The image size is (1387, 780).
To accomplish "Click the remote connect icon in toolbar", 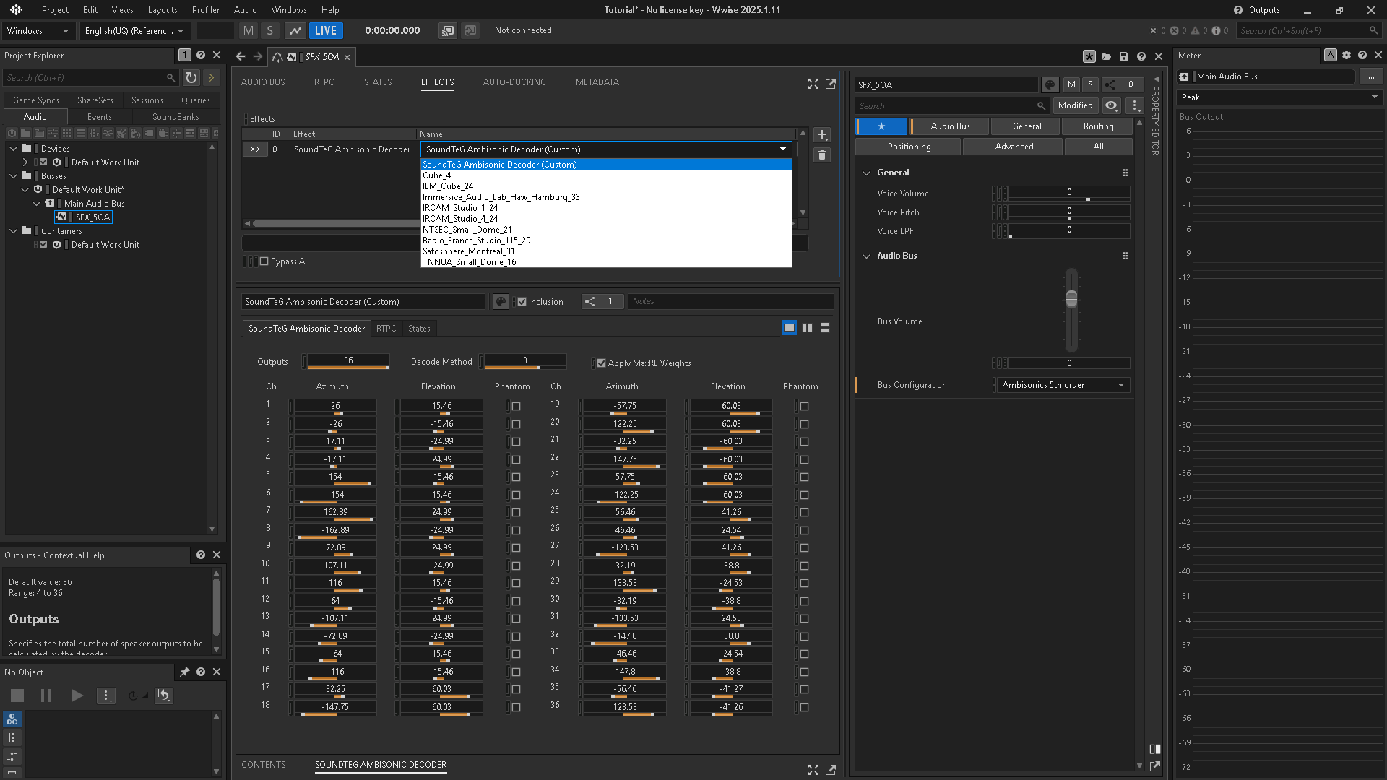I will tap(448, 30).
